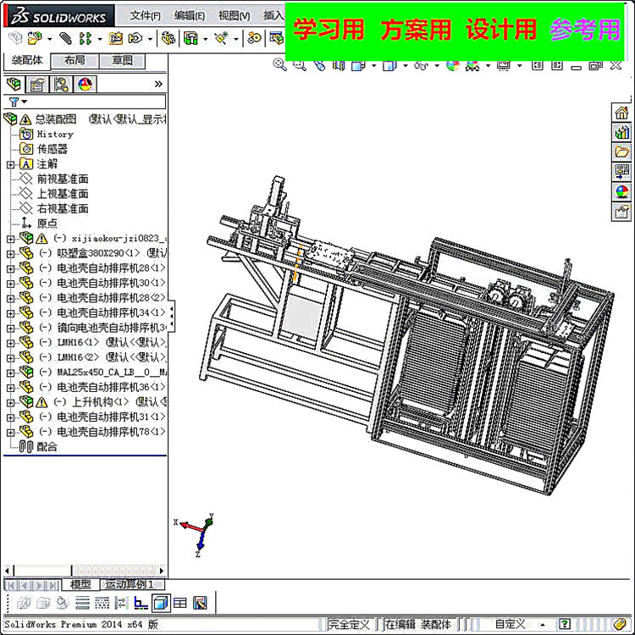Image resolution: width=635 pixels, height=635 pixels.
Task: Select the 配合 mates folder
Action: (47, 447)
